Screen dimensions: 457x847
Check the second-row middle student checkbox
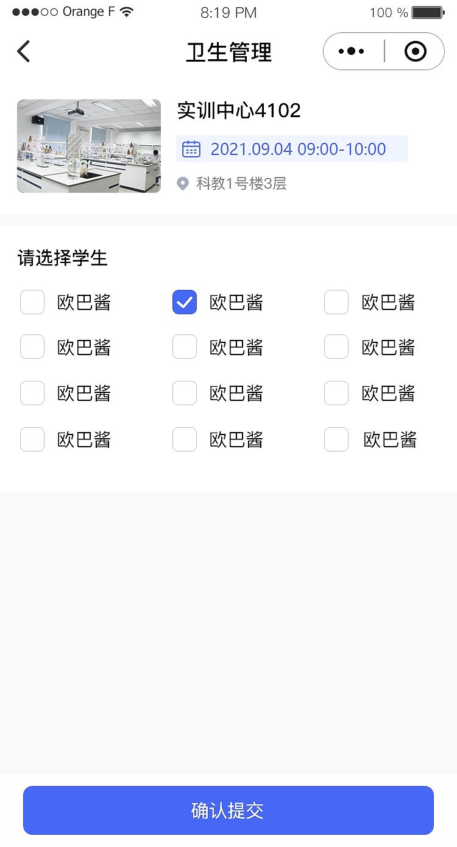tap(185, 347)
